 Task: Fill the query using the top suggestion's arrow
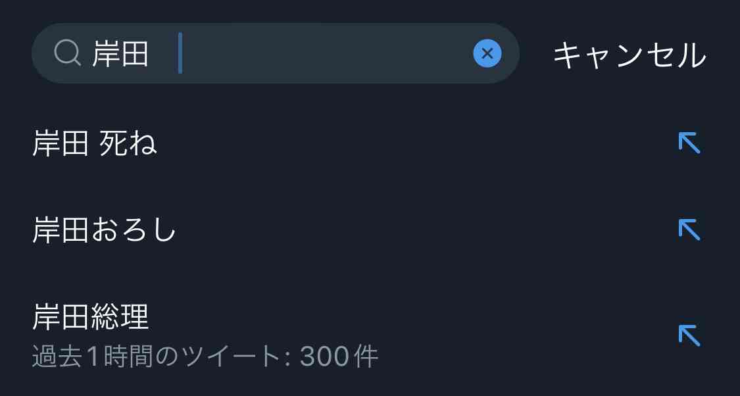(x=689, y=143)
